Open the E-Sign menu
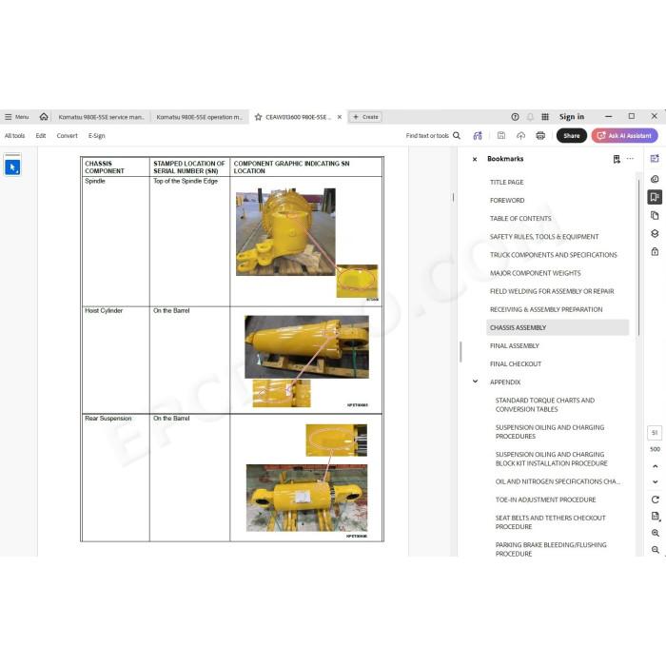 tap(96, 135)
